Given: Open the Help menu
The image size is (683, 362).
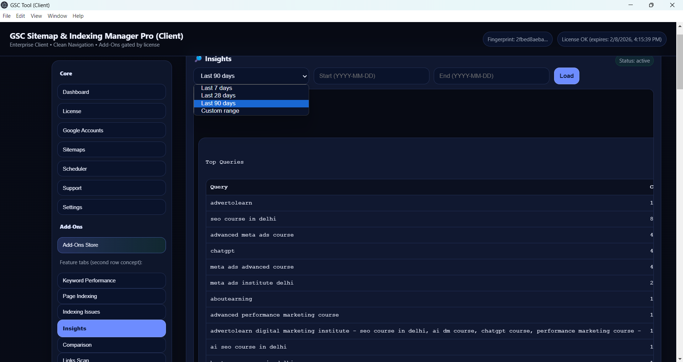Looking at the screenshot, I should pos(78,16).
